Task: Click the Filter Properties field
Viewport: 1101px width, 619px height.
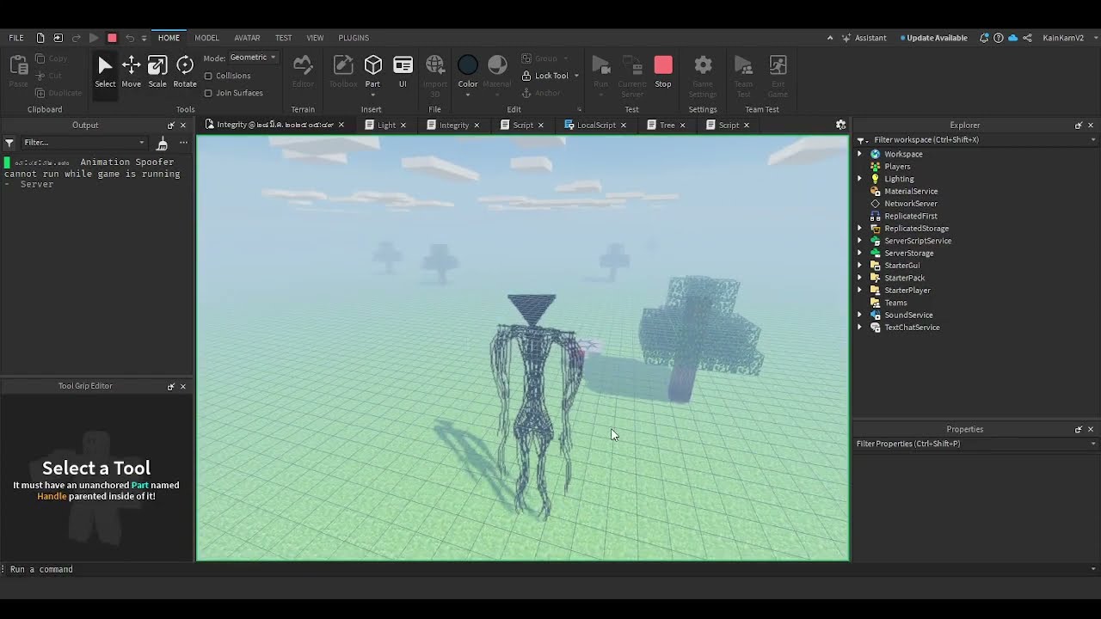Action: pos(976,444)
